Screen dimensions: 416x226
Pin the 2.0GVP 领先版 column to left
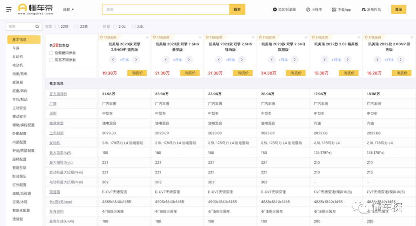click(x=373, y=37)
